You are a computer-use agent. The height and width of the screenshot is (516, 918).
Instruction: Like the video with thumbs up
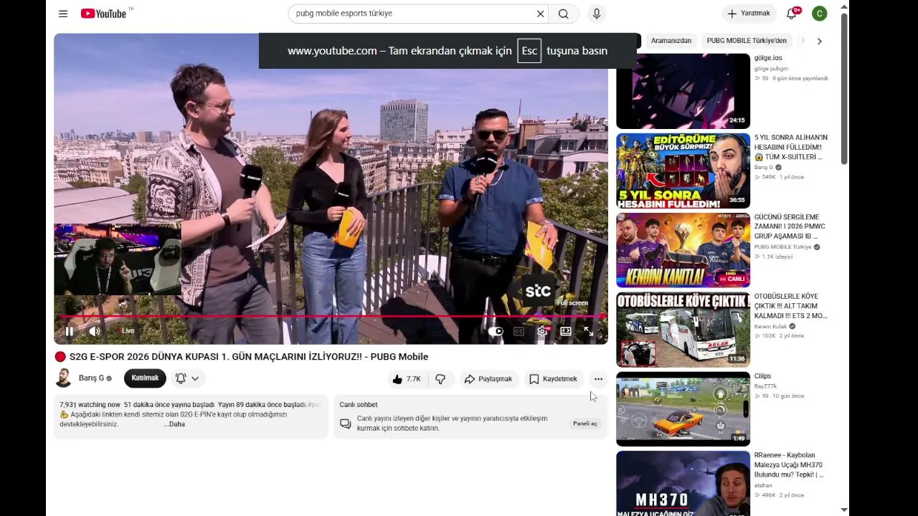[406, 379]
